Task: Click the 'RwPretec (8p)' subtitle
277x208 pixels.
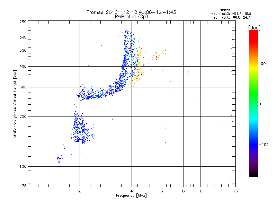Action: [x=131, y=17]
